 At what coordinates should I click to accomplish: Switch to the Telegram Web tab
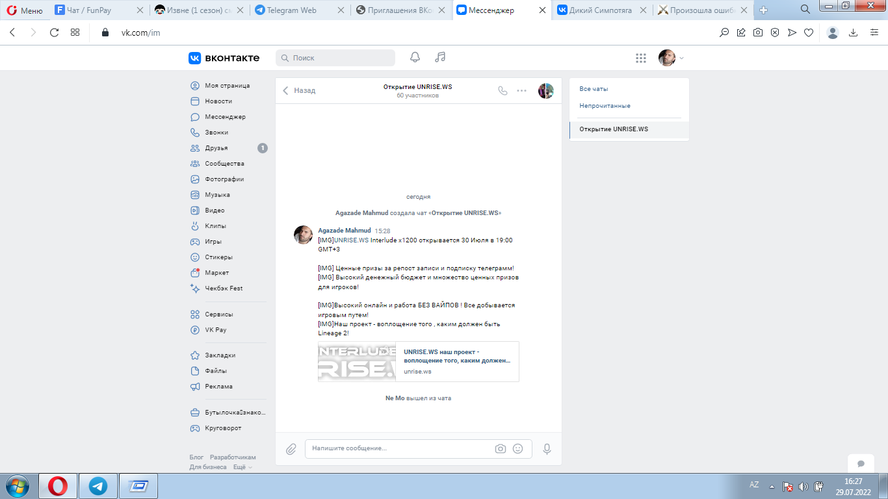click(302, 10)
